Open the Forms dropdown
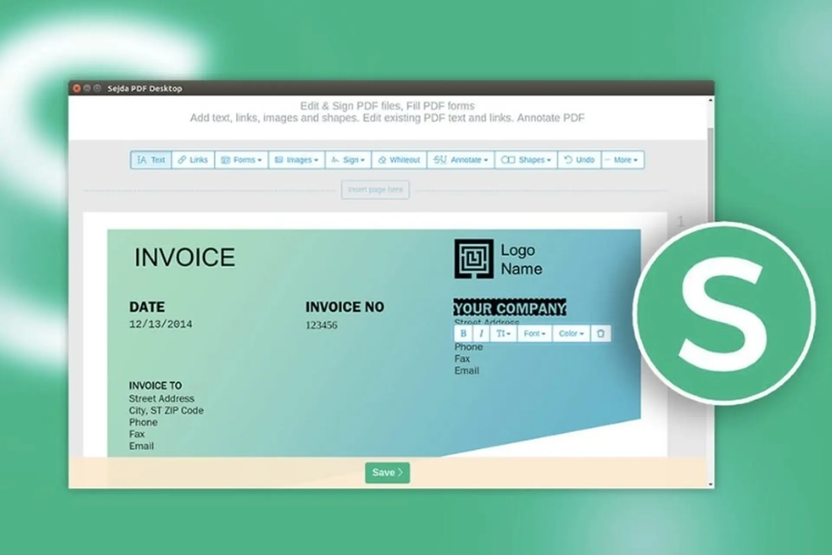Screen dimensions: 832x555 tap(241, 160)
